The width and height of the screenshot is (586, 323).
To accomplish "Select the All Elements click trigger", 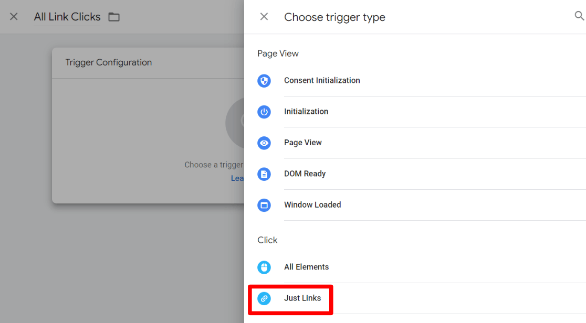I will coord(307,267).
